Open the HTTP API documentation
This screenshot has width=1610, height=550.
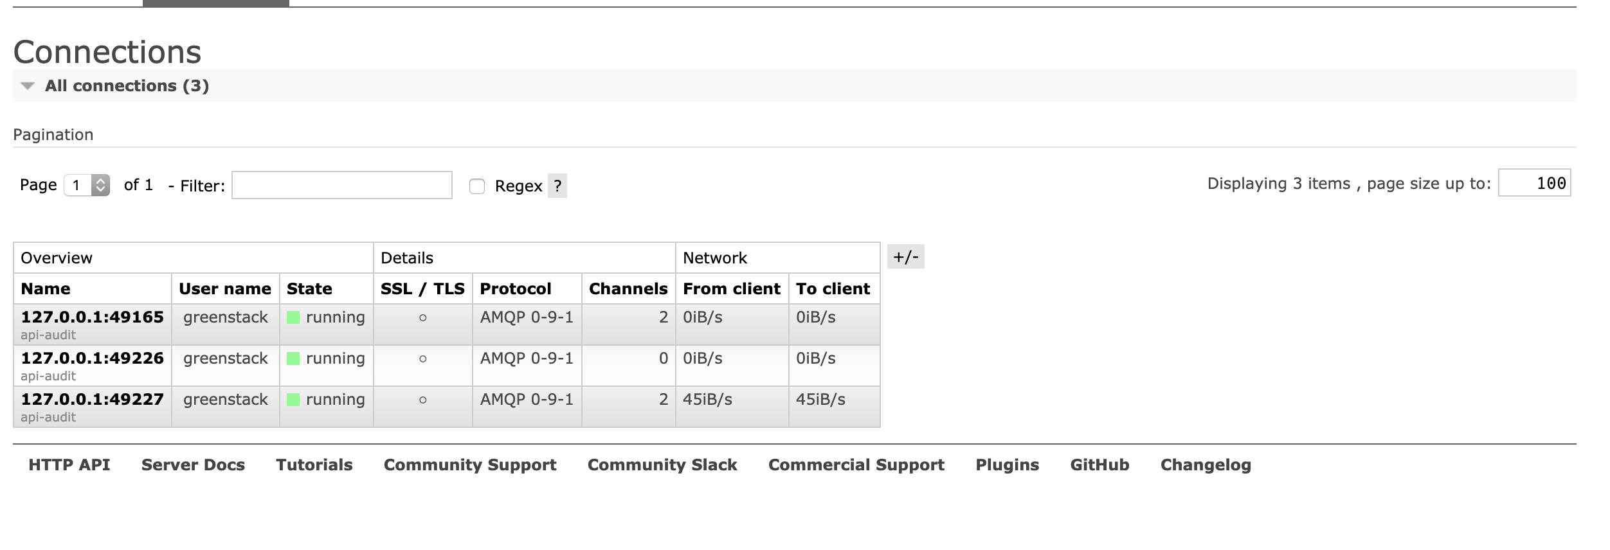[x=69, y=465]
